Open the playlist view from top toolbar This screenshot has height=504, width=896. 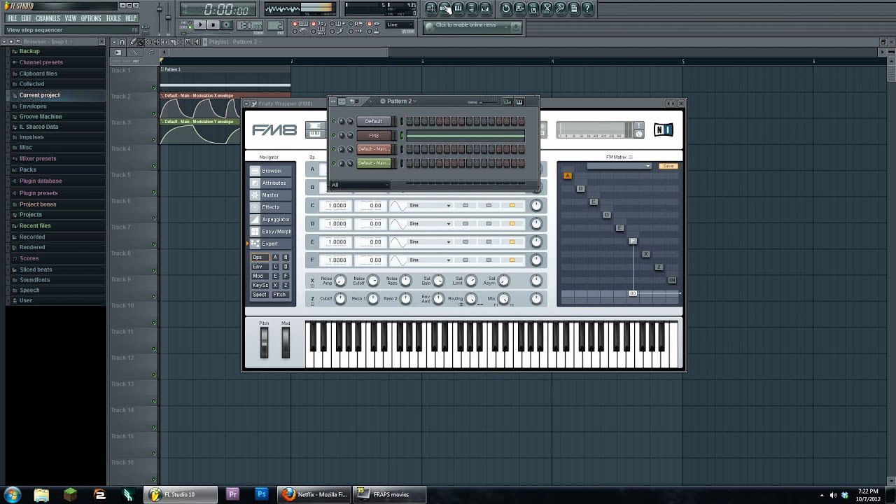pos(430,8)
